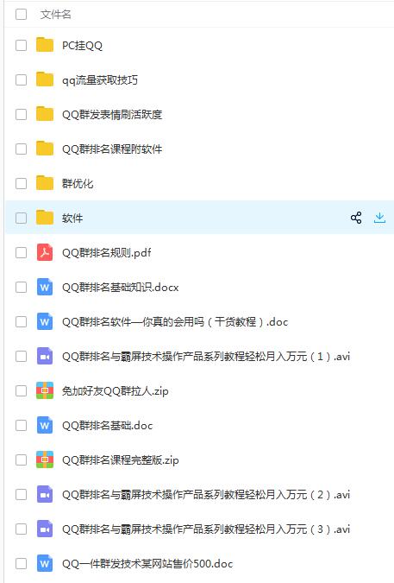Viewport: 394px width, 583px height.
Task: Click the share icon on 软件 row
Action: coord(356,218)
